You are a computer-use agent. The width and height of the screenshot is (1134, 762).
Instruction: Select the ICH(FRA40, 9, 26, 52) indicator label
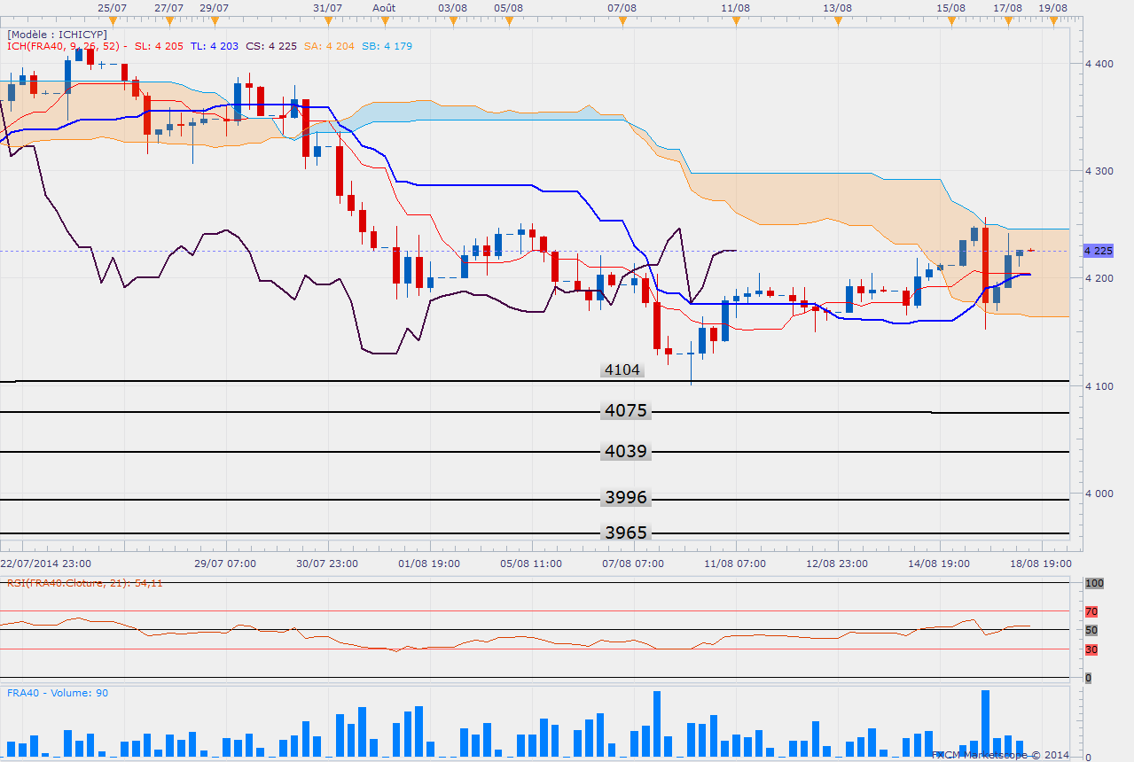pyautogui.click(x=64, y=46)
